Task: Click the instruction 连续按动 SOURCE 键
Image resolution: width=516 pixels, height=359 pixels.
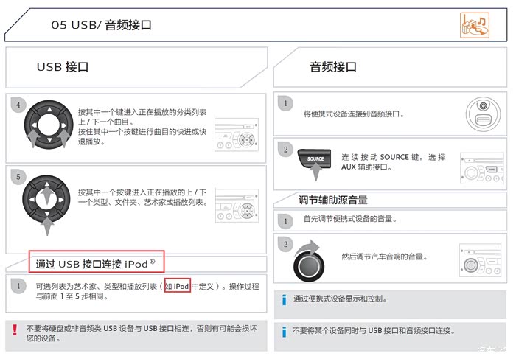Action: (x=381, y=157)
